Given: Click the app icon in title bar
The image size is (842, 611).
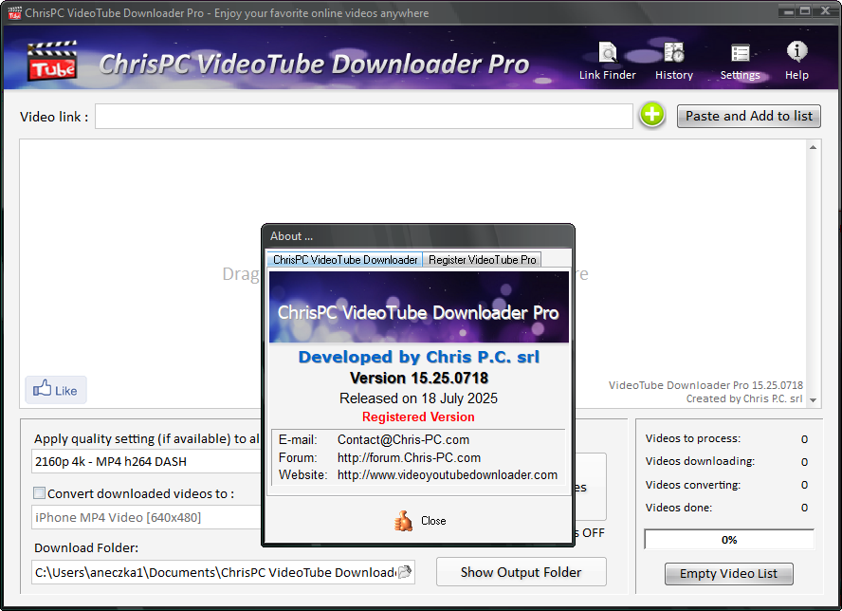Looking at the screenshot, I should [14, 12].
